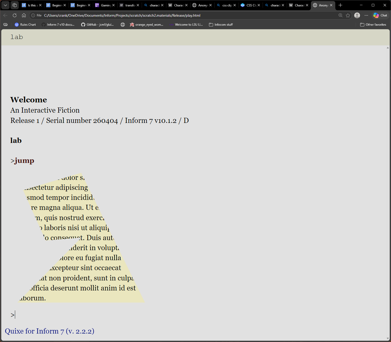This screenshot has width=391, height=342.
Task: Open the Infocom stuff bookmarks folder
Action: 221,25
